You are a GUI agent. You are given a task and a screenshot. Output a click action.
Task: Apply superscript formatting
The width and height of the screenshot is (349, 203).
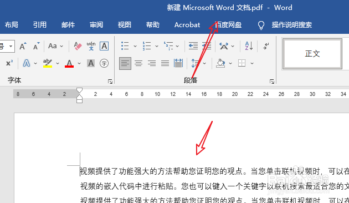point(9,63)
